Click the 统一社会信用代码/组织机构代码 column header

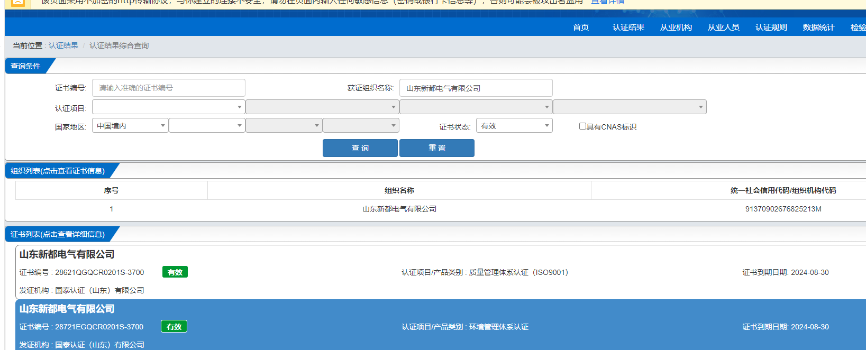783,190
